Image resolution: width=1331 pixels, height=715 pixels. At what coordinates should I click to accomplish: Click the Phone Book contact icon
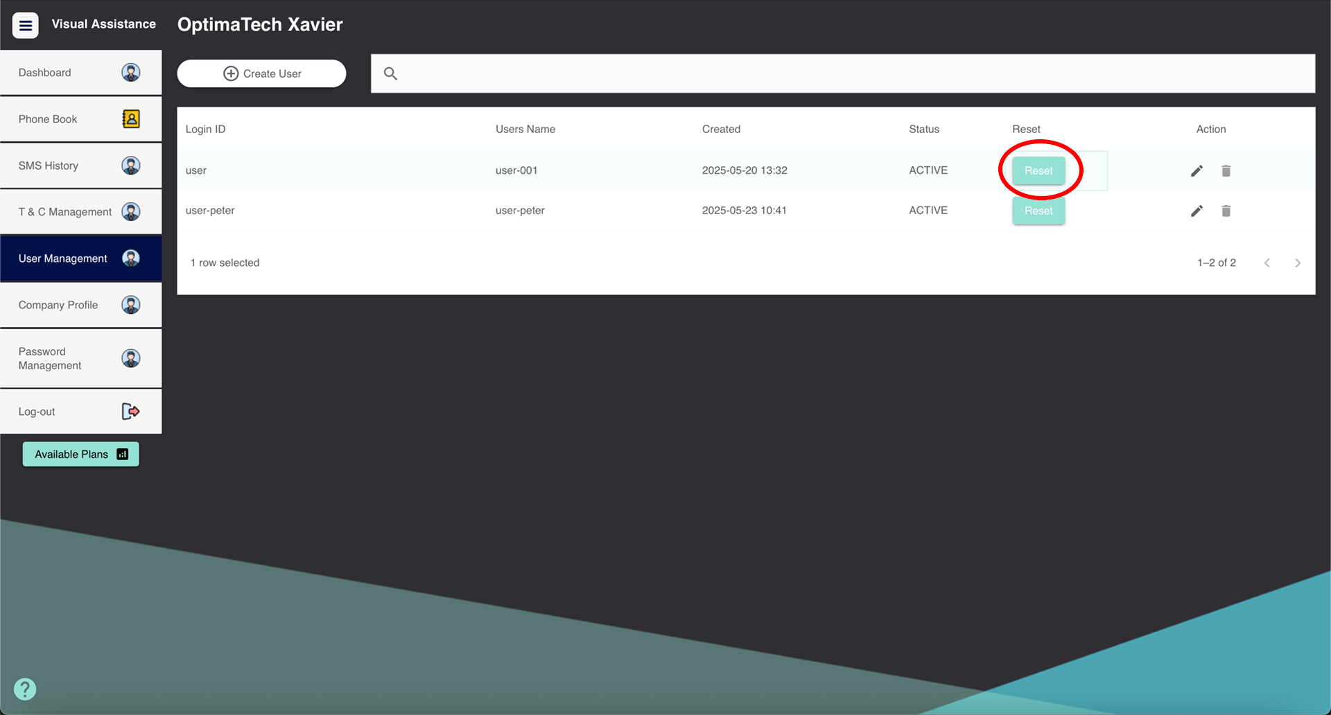pyautogui.click(x=131, y=118)
